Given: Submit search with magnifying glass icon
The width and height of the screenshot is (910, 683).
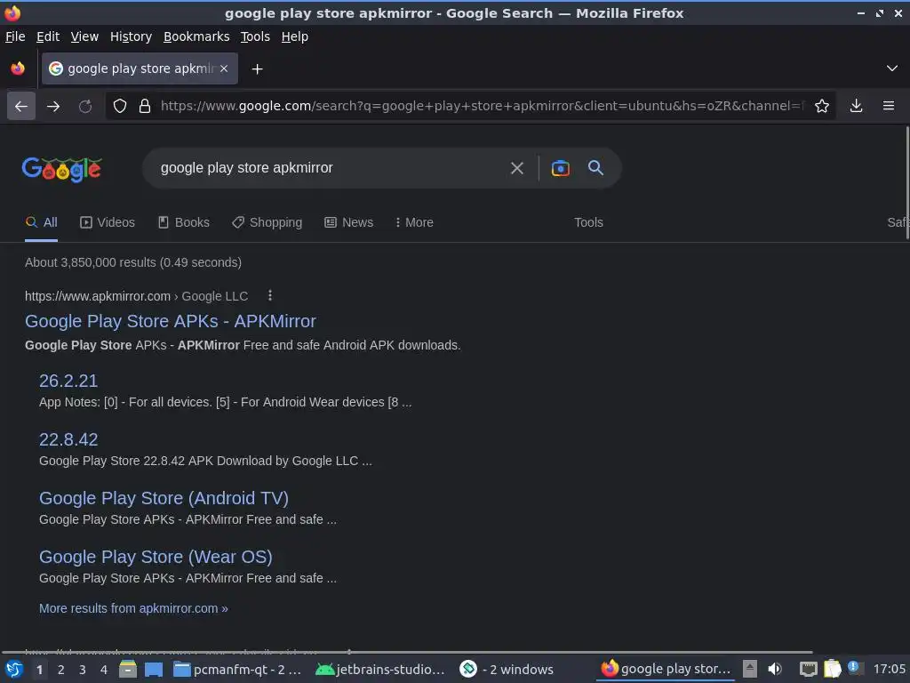Looking at the screenshot, I should coord(596,168).
